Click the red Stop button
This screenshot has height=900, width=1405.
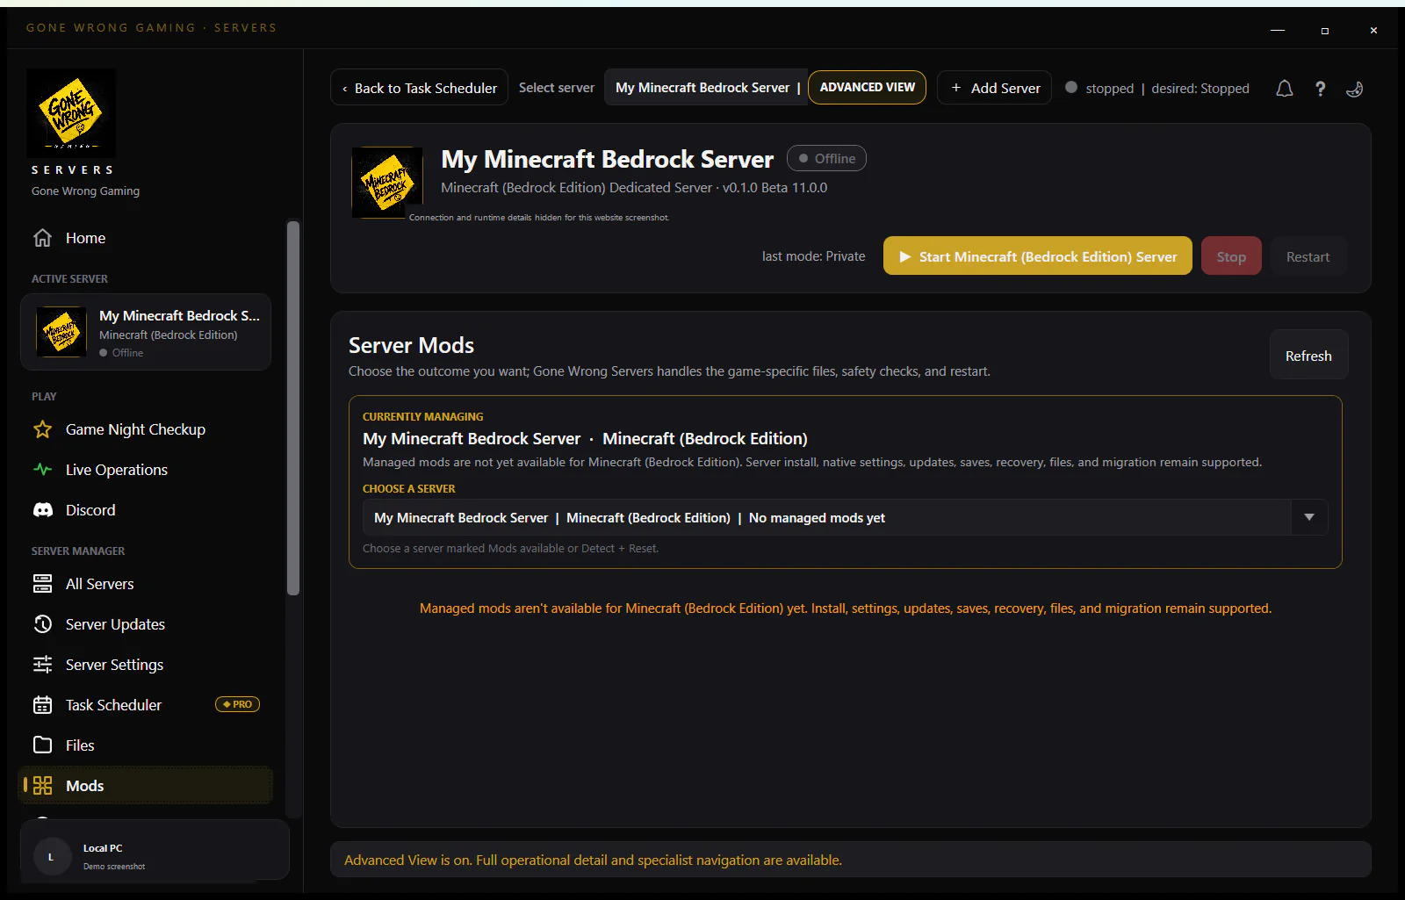pyautogui.click(x=1231, y=256)
